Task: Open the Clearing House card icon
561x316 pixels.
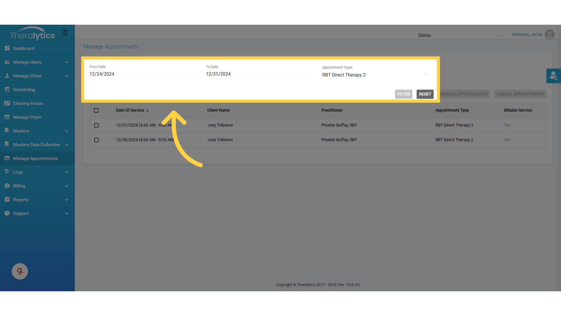Action: [7, 103]
